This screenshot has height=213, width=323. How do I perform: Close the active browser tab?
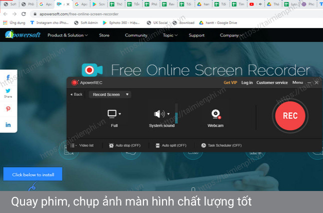(x=68, y=4)
